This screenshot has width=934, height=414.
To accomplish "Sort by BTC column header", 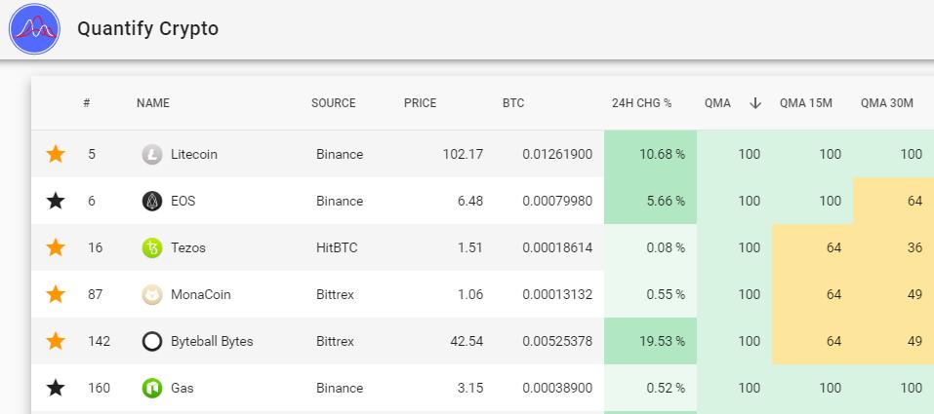I will (x=513, y=103).
